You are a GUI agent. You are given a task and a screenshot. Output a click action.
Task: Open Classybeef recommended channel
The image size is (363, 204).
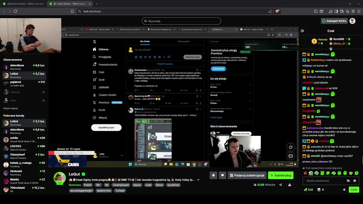click(x=24, y=156)
